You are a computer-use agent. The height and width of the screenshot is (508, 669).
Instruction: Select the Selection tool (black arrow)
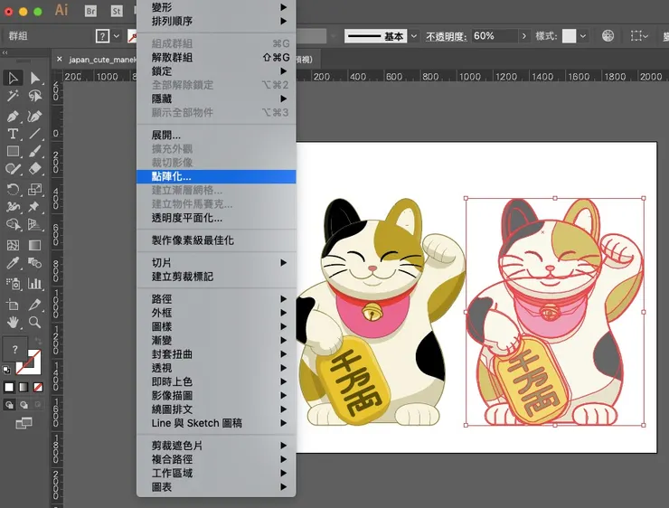13,78
